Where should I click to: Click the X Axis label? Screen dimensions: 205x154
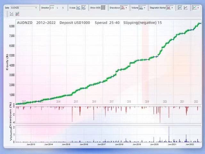point(72,8)
